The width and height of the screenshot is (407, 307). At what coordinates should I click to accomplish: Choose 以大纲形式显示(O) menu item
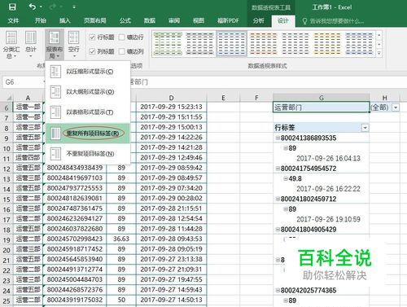pyautogui.click(x=88, y=92)
